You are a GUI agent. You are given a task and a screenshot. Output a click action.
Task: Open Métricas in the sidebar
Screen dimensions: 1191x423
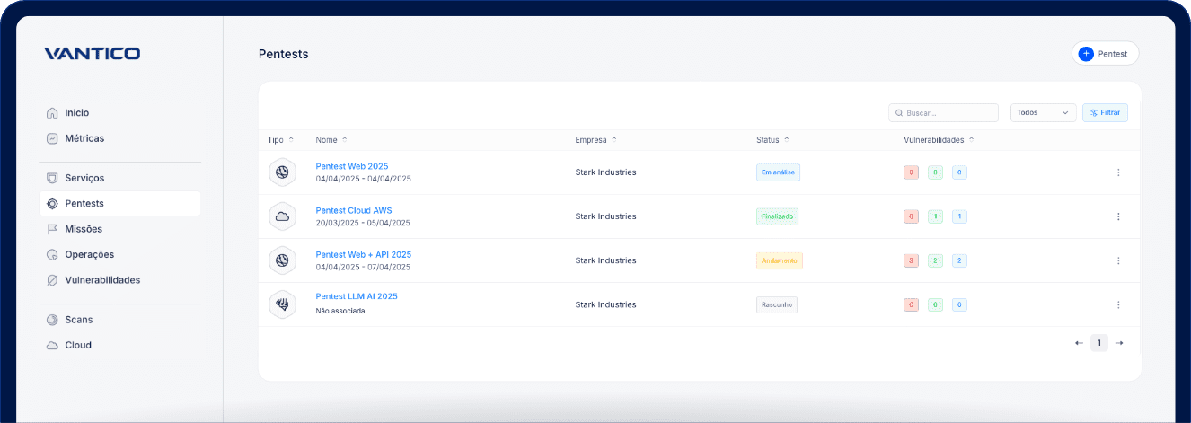point(84,138)
